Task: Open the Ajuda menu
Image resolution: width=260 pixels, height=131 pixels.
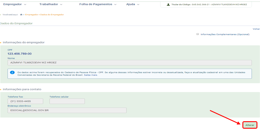Action: pos(131,4)
